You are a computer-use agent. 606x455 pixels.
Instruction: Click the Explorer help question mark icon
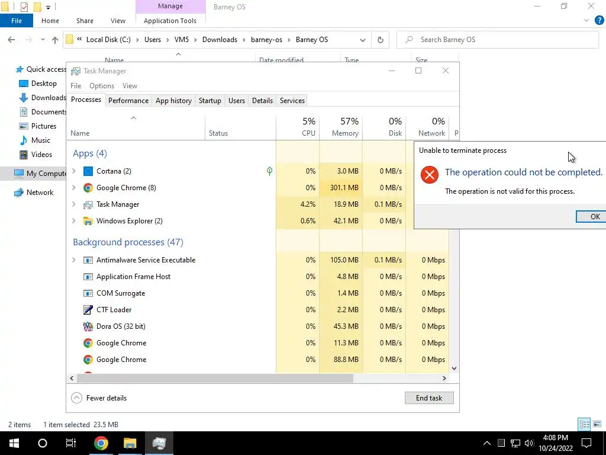pyautogui.click(x=599, y=21)
